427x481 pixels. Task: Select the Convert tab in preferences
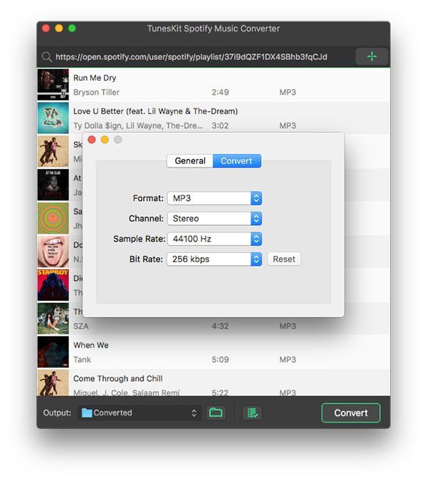pyautogui.click(x=236, y=161)
